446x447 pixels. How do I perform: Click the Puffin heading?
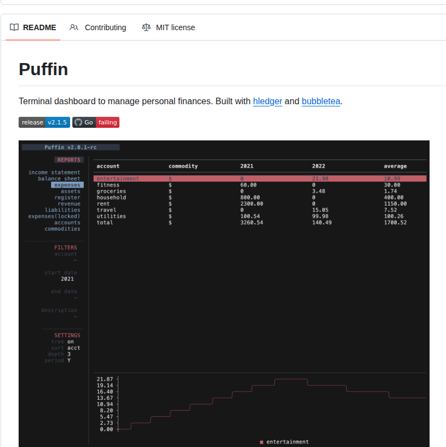click(x=43, y=69)
